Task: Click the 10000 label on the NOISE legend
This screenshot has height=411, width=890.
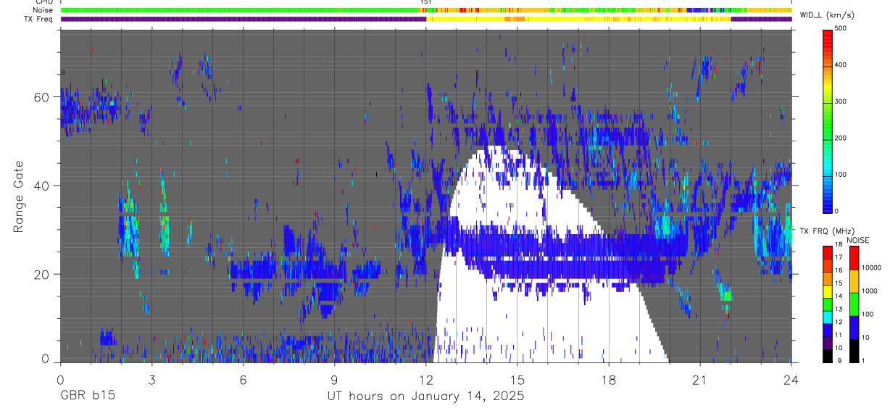Action: (871, 267)
